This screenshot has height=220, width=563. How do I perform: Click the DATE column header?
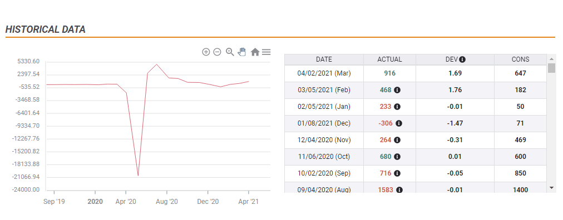tap(324, 59)
